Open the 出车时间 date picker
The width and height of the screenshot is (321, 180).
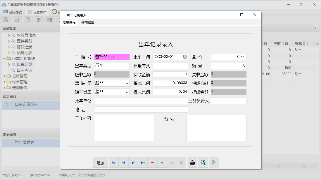pos(185,57)
